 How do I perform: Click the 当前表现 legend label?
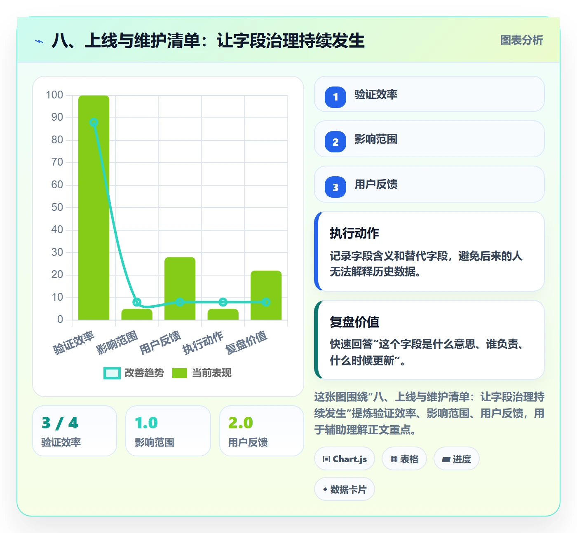212,373
